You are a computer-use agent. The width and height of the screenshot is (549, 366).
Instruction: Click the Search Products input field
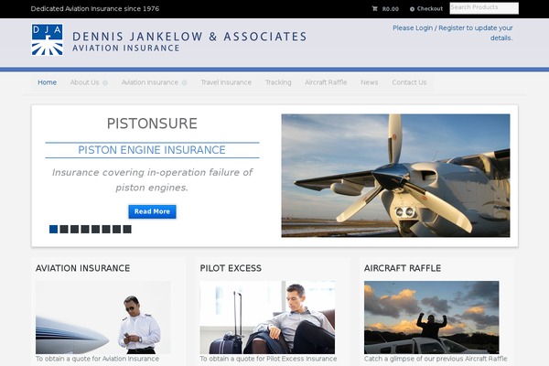coord(484,8)
